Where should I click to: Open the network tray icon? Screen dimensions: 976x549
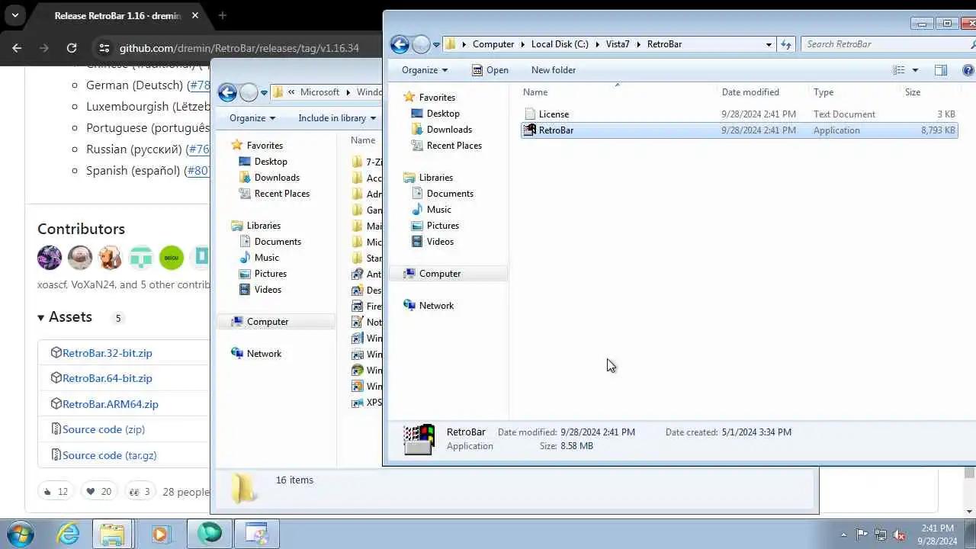881,535
